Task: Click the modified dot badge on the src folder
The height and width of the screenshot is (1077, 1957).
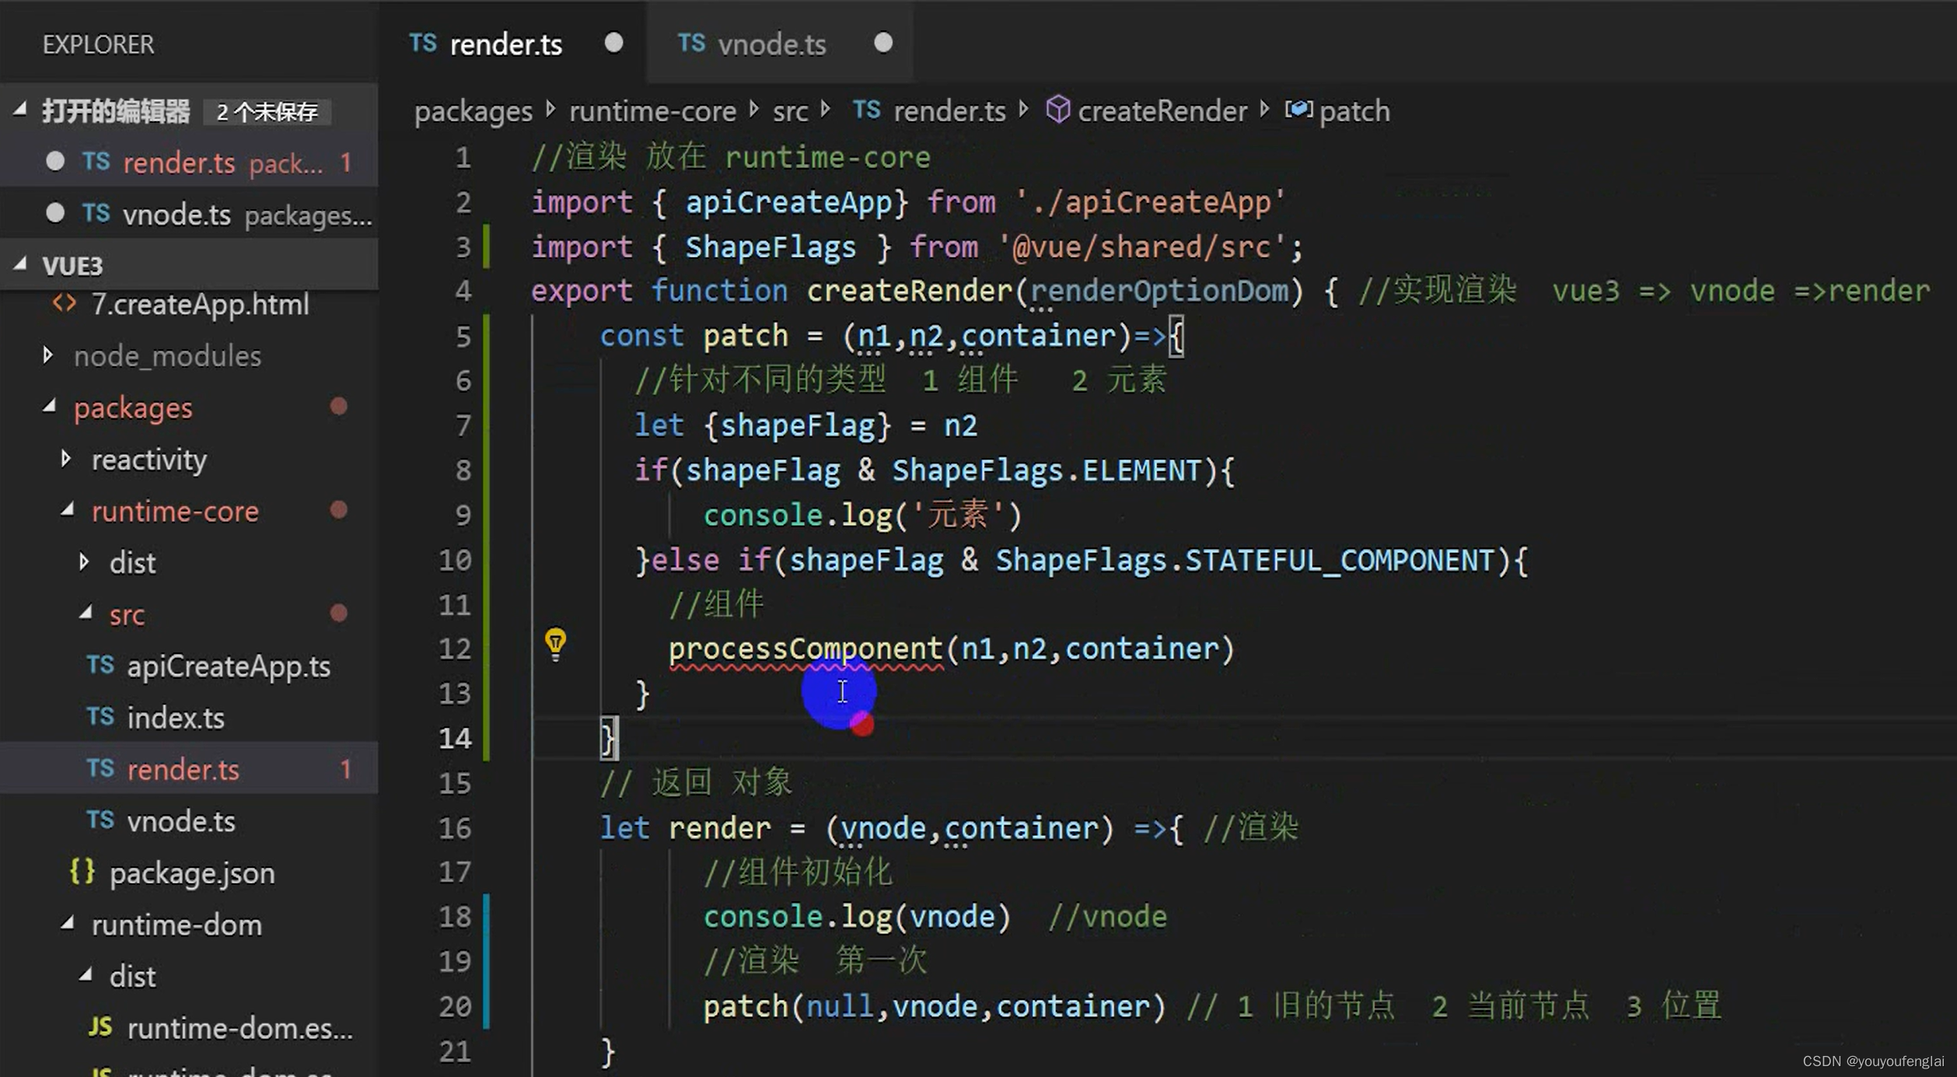Action: (338, 614)
